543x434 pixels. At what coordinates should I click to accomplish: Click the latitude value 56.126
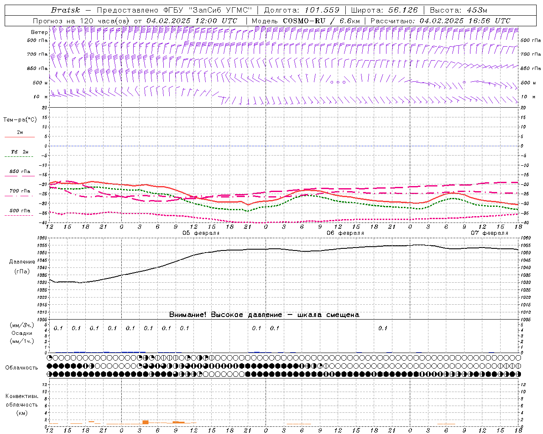(403, 10)
